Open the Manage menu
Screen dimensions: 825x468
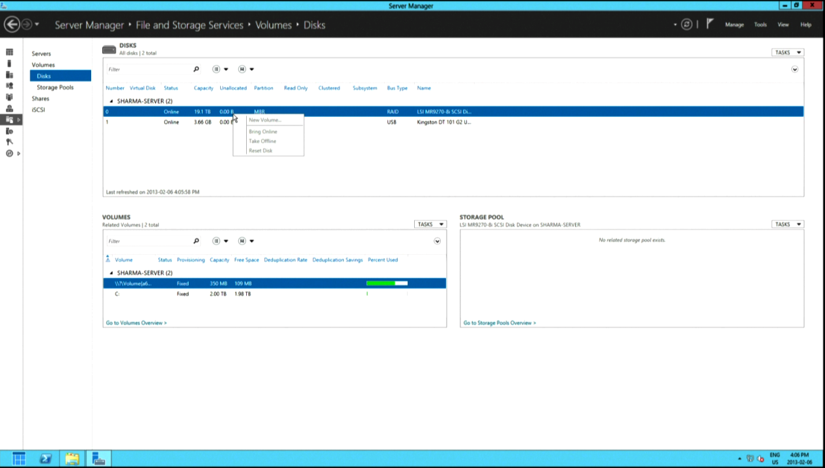click(734, 25)
